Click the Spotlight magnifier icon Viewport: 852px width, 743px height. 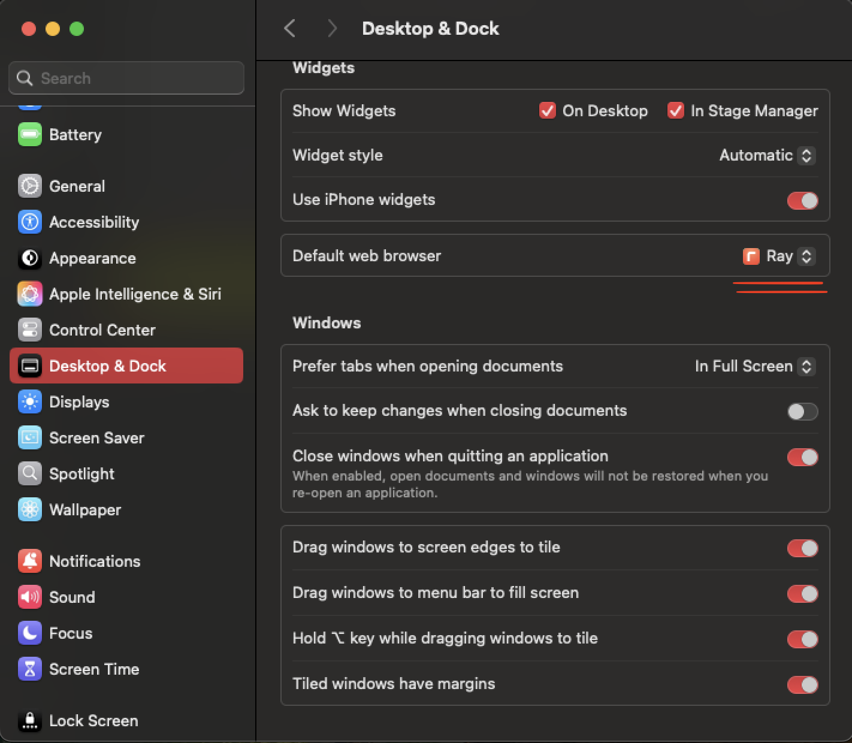pyautogui.click(x=30, y=474)
